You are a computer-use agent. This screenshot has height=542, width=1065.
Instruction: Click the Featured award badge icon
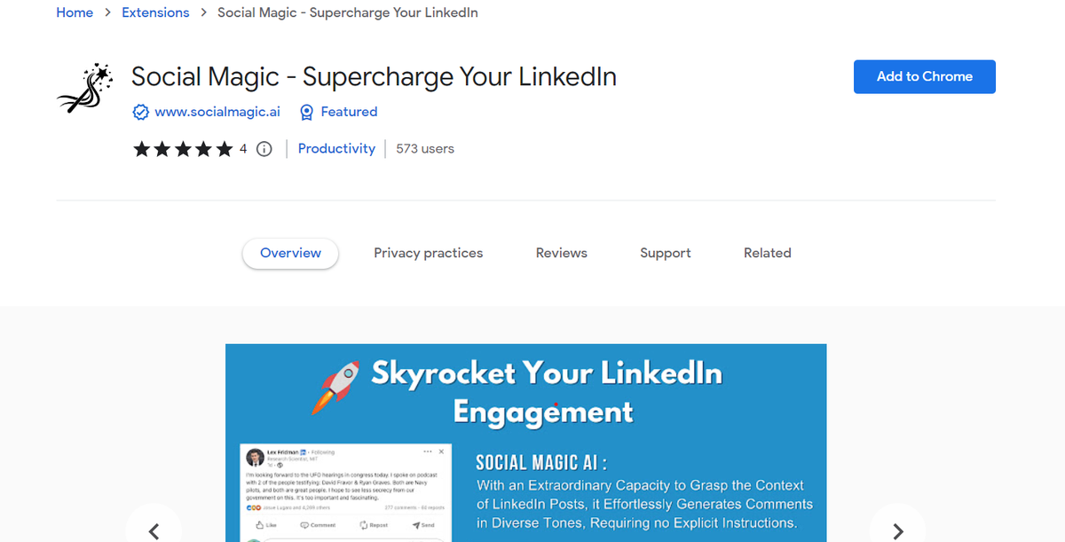coord(307,112)
